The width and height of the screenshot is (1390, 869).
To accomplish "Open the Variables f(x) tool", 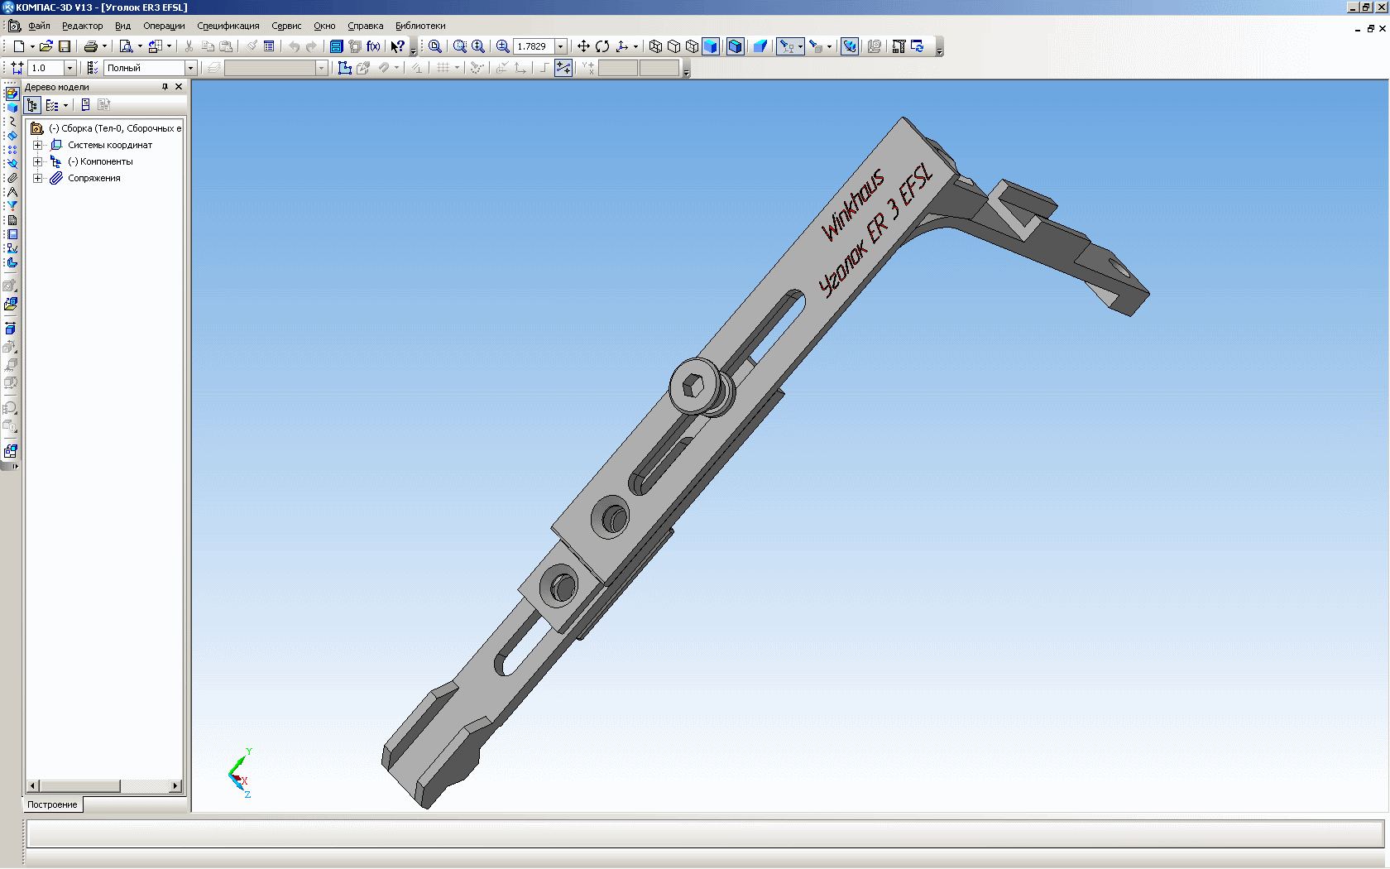I will 373,46.
